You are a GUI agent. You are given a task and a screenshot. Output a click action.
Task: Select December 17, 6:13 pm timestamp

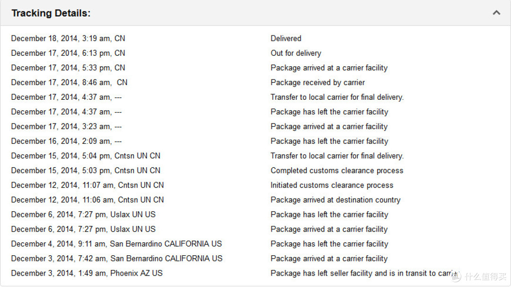(x=68, y=53)
